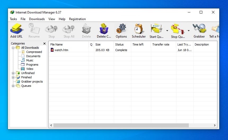
Task: Click the Start Queue icon
Action: (157, 29)
